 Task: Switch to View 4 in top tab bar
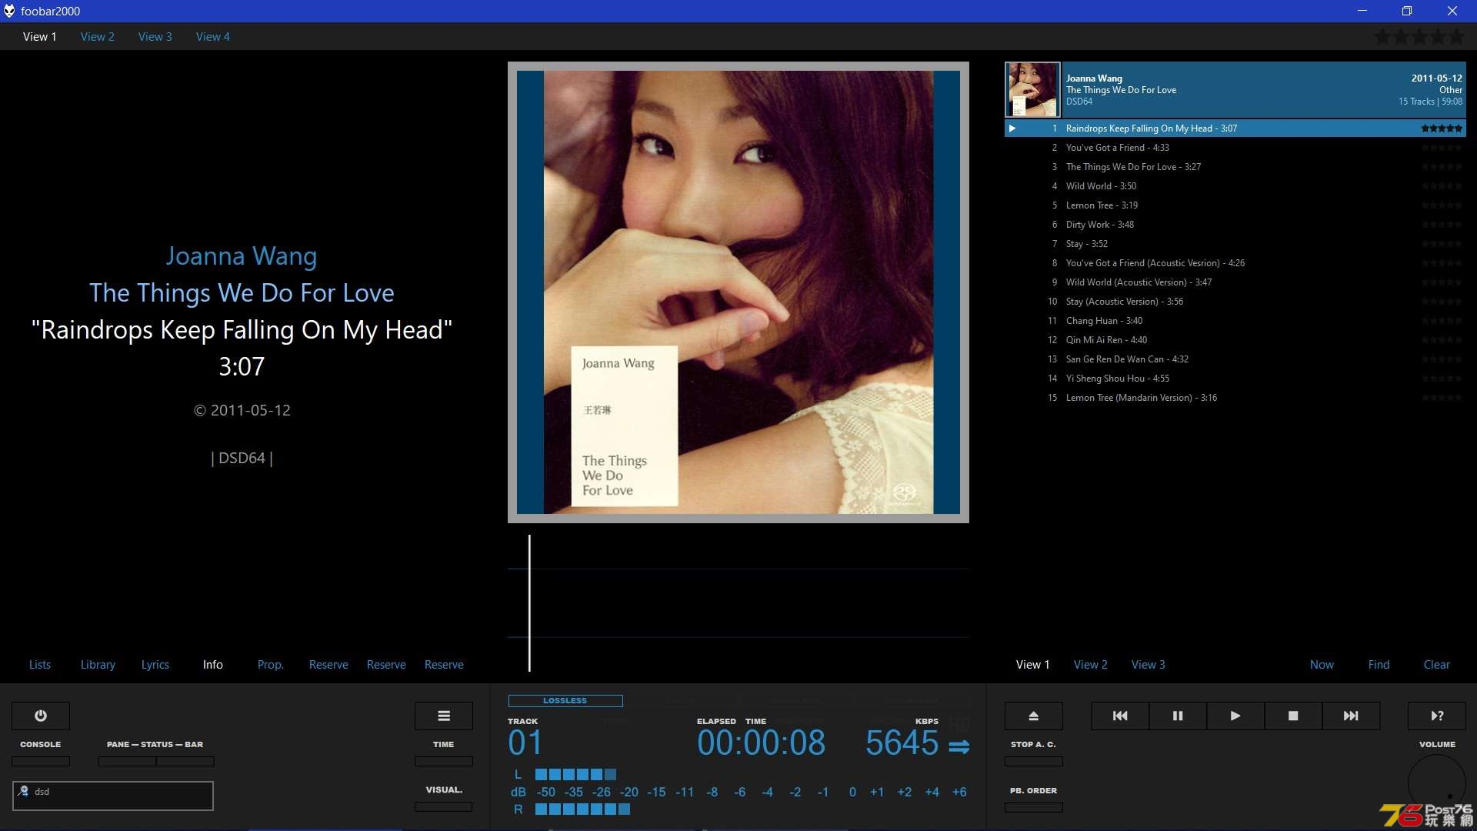tap(213, 36)
